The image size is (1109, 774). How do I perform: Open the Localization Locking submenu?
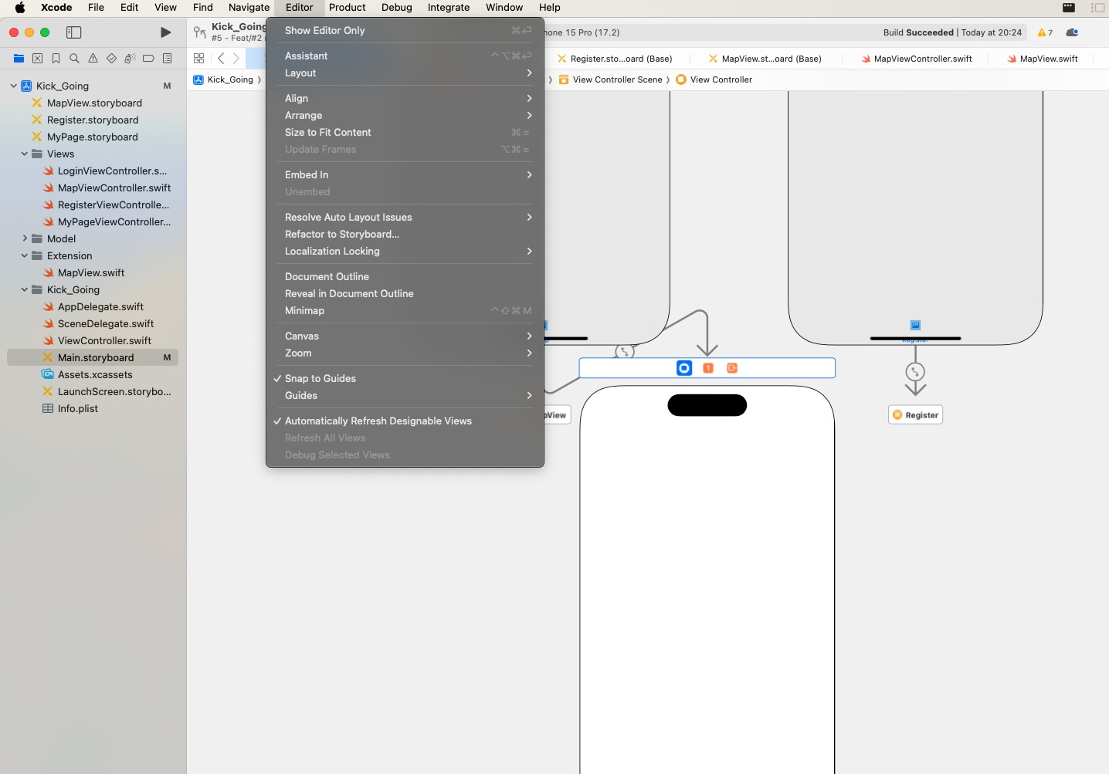(x=405, y=252)
